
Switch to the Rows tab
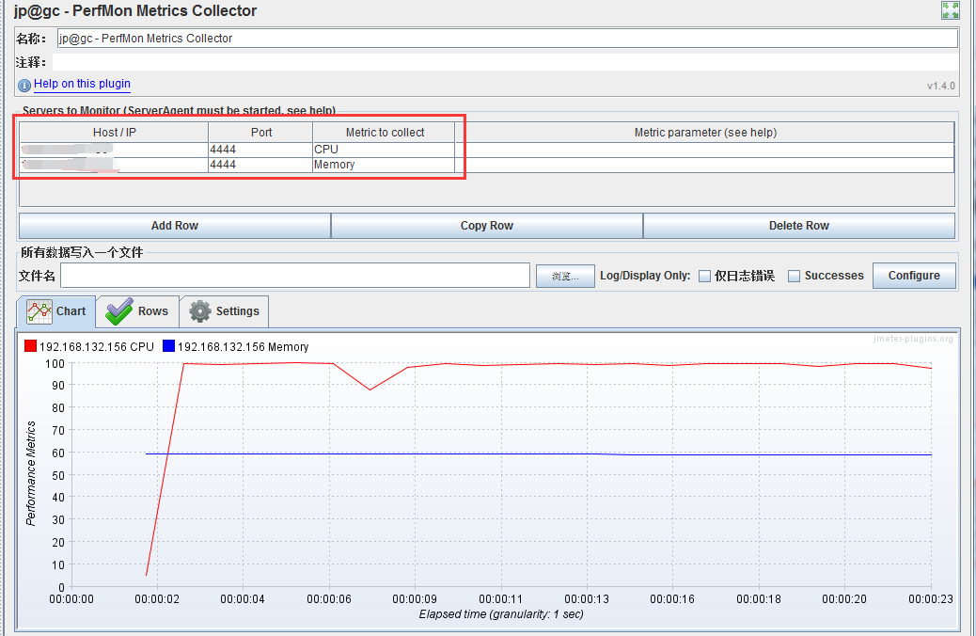(x=137, y=310)
